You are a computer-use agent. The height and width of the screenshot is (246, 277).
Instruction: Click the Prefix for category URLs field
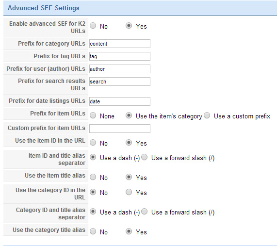(x=120, y=44)
